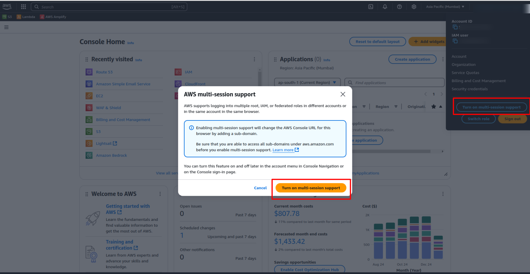Viewport: 530px width, 274px height.
Task: Open the ap-south-1 Current Region dropdown
Action: pyautogui.click(x=307, y=82)
